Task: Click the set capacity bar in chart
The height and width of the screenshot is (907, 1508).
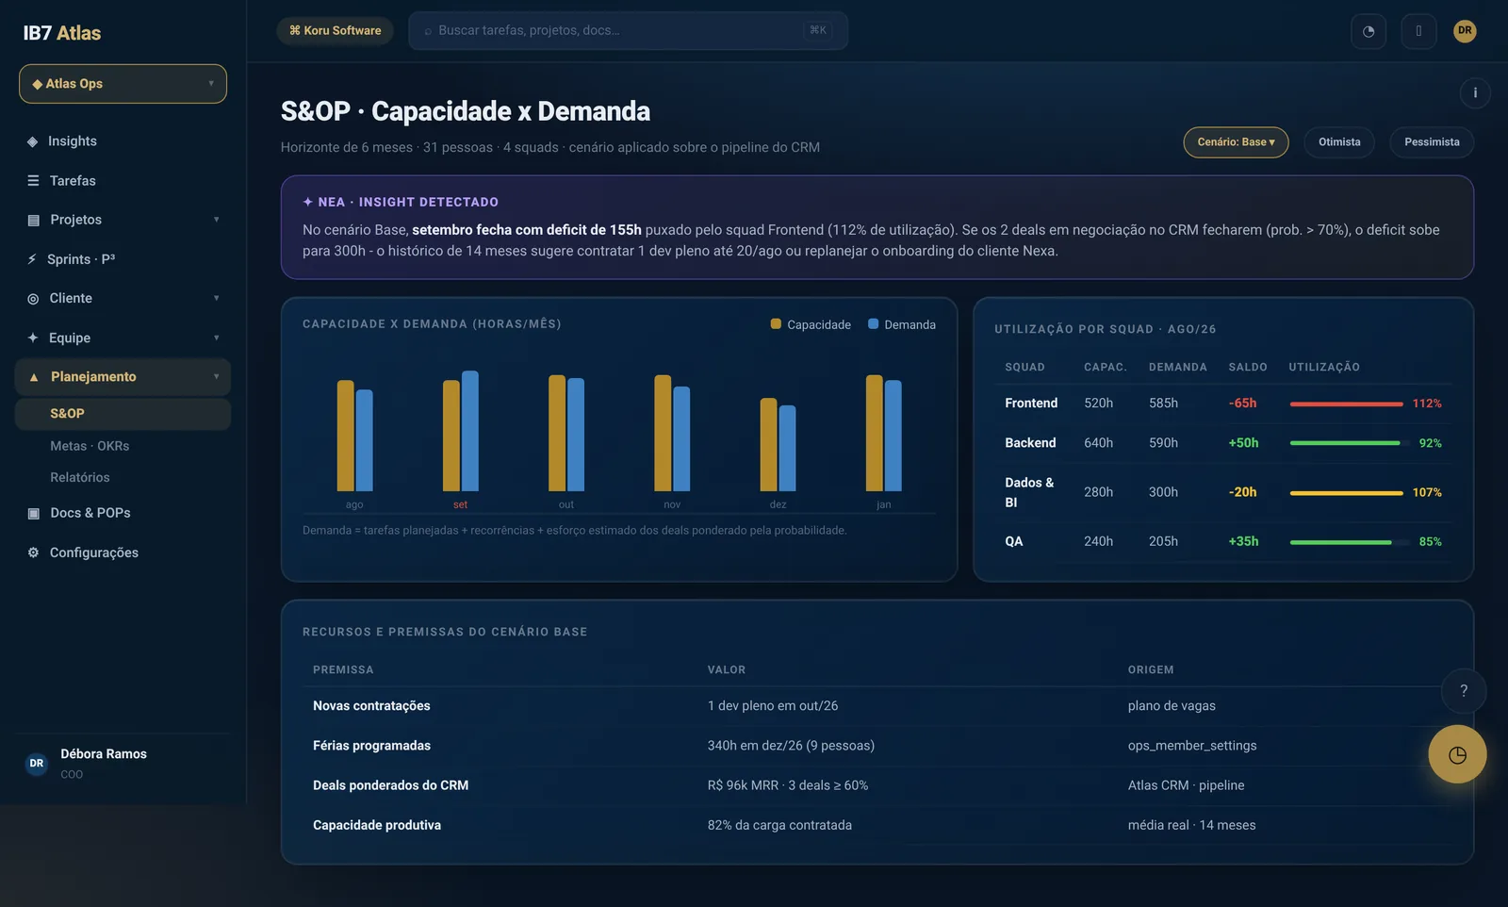Action: 451,436
